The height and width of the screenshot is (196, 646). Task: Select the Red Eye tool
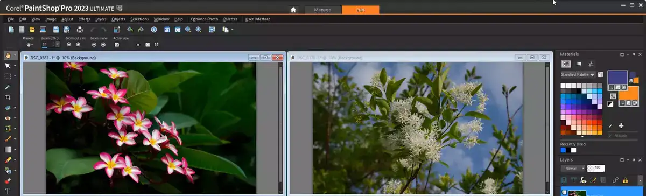(8, 118)
